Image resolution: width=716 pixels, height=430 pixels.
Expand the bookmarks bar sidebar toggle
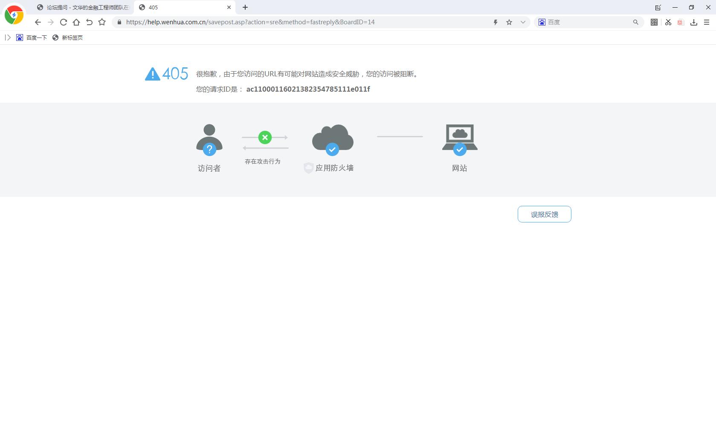(x=8, y=38)
